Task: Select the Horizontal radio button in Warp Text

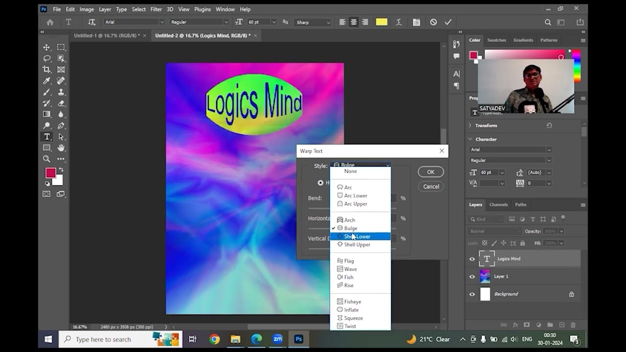Action: click(x=320, y=183)
